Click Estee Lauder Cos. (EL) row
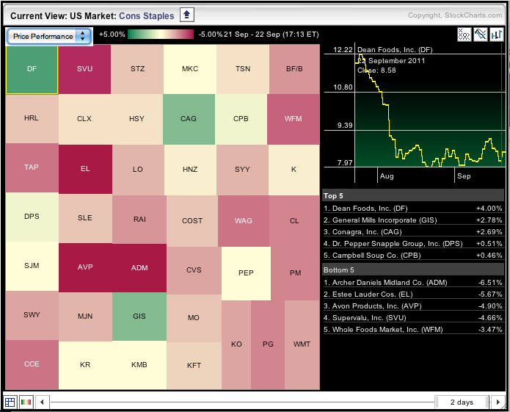Screen dimensions: 510x412 [413, 294]
